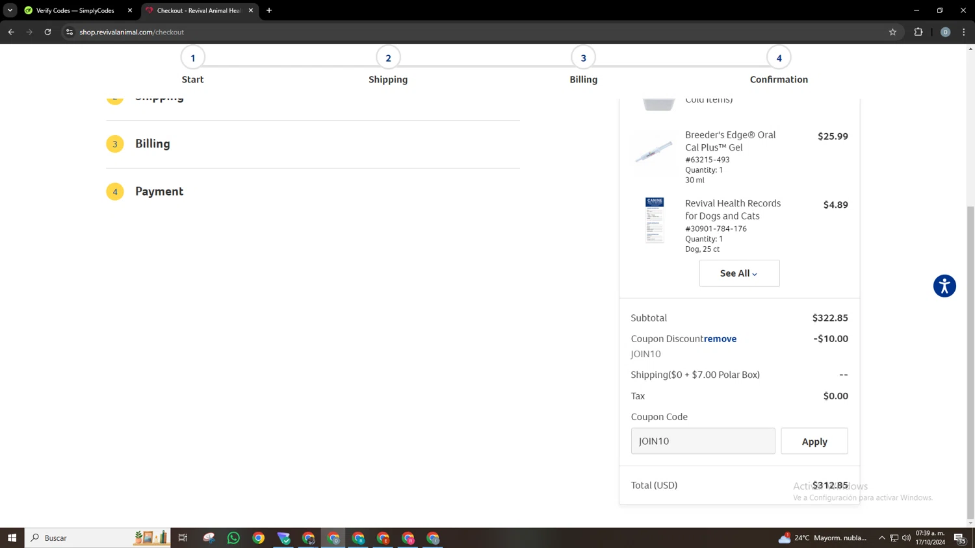Open Revival Health Records product thumbnail
The height and width of the screenshot is (548, 975).
[655, 220]
